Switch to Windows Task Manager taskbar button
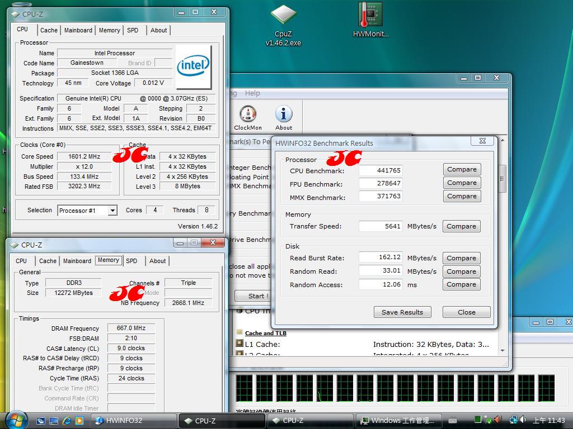The height and width of the screenshot is (429, 573). point(399,421)
